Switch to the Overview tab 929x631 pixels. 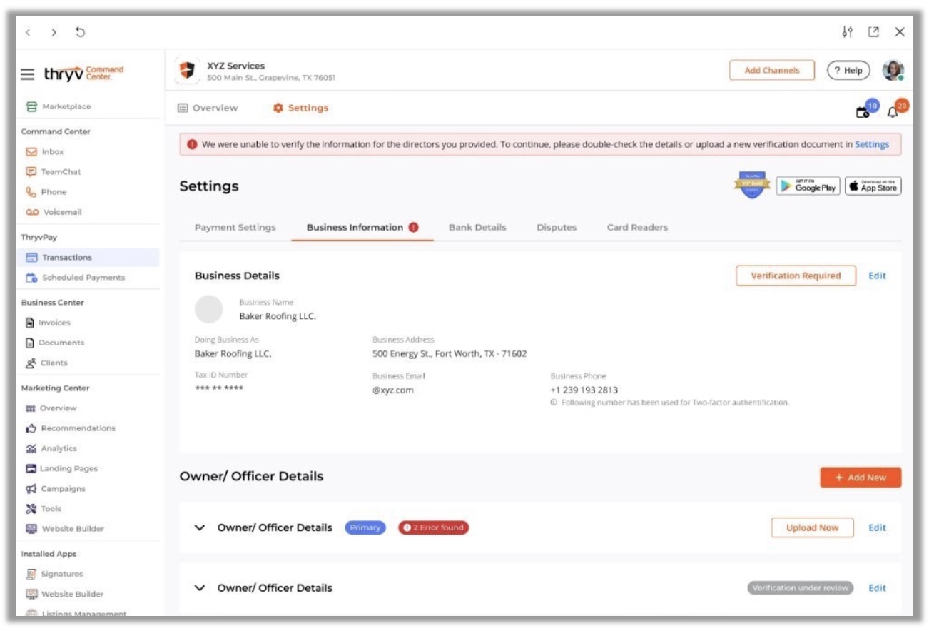coord(208,108)
